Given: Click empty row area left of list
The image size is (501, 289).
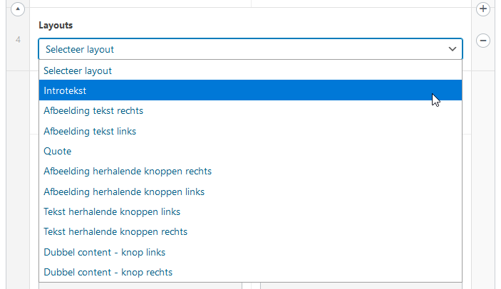Looking at the screenshot, I should pos(18,179).
